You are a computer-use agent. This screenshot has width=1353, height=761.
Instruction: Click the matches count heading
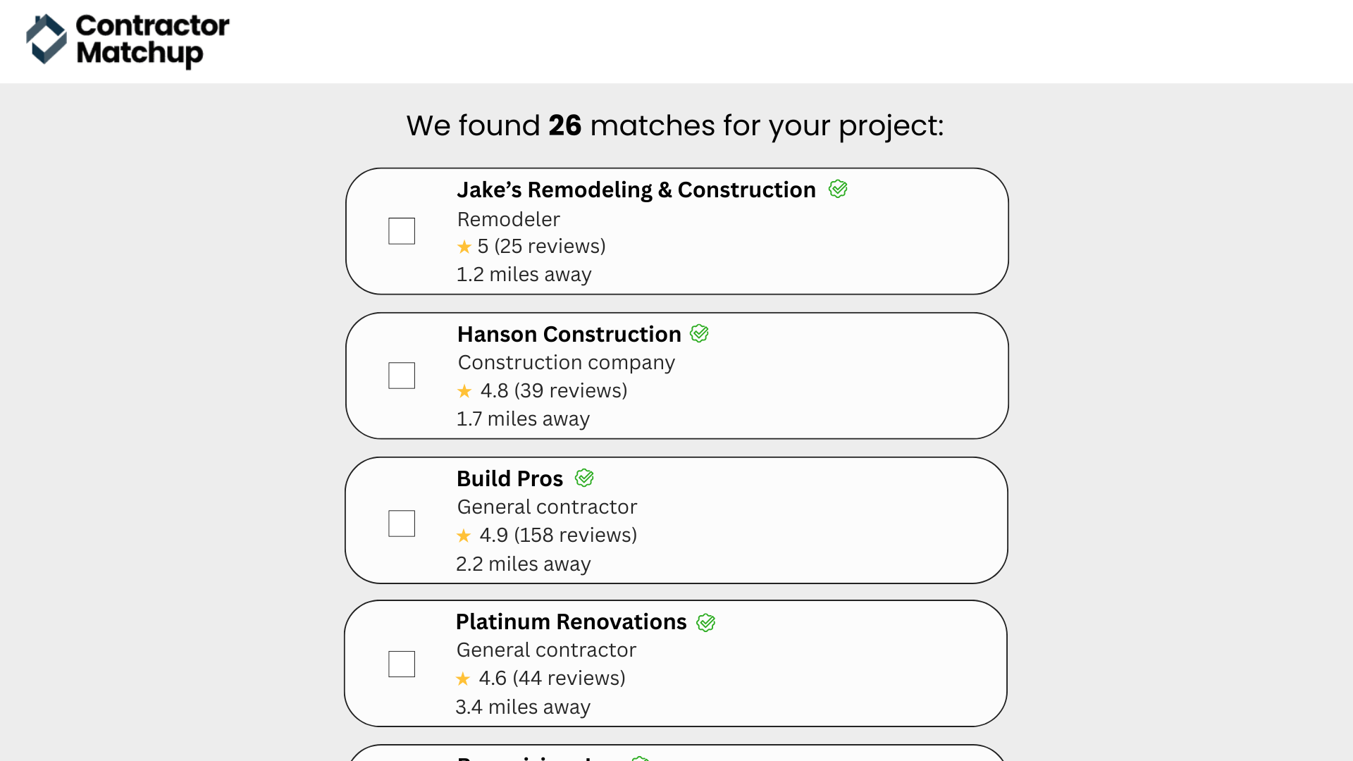(676, 125)
